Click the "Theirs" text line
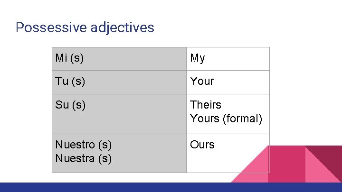This screenshot has width=342, height=192. (206, 105)
